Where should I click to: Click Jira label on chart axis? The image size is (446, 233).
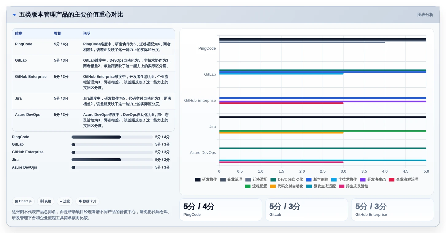tap(213, 127)
